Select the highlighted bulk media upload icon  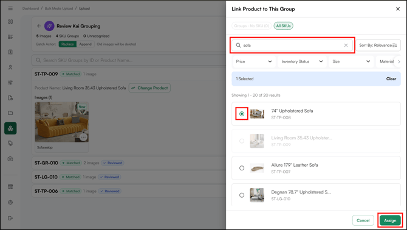click(x=10, y=128)
